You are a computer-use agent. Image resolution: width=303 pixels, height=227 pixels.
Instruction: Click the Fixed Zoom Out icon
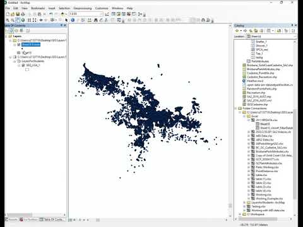(35, 20)
